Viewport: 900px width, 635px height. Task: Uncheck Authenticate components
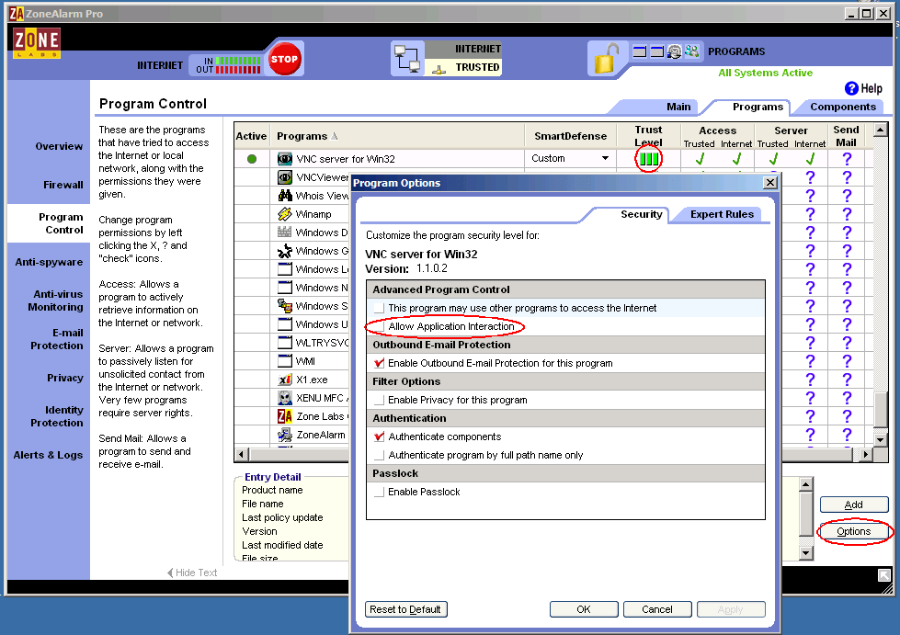pyautogui.click(x=379, y=437)
